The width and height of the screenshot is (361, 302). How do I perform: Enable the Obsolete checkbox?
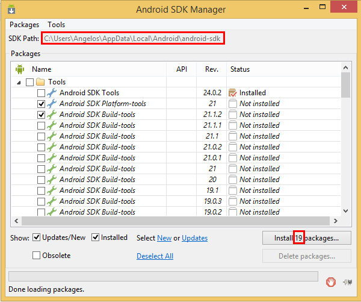36,256
